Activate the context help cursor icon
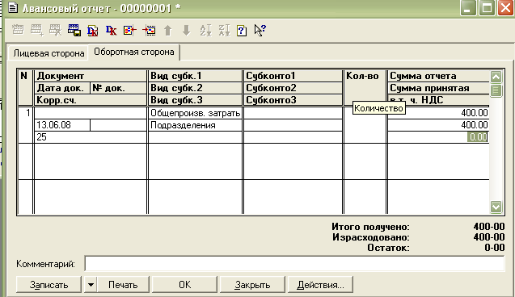515x297 pixels. [x=260, y=30]
